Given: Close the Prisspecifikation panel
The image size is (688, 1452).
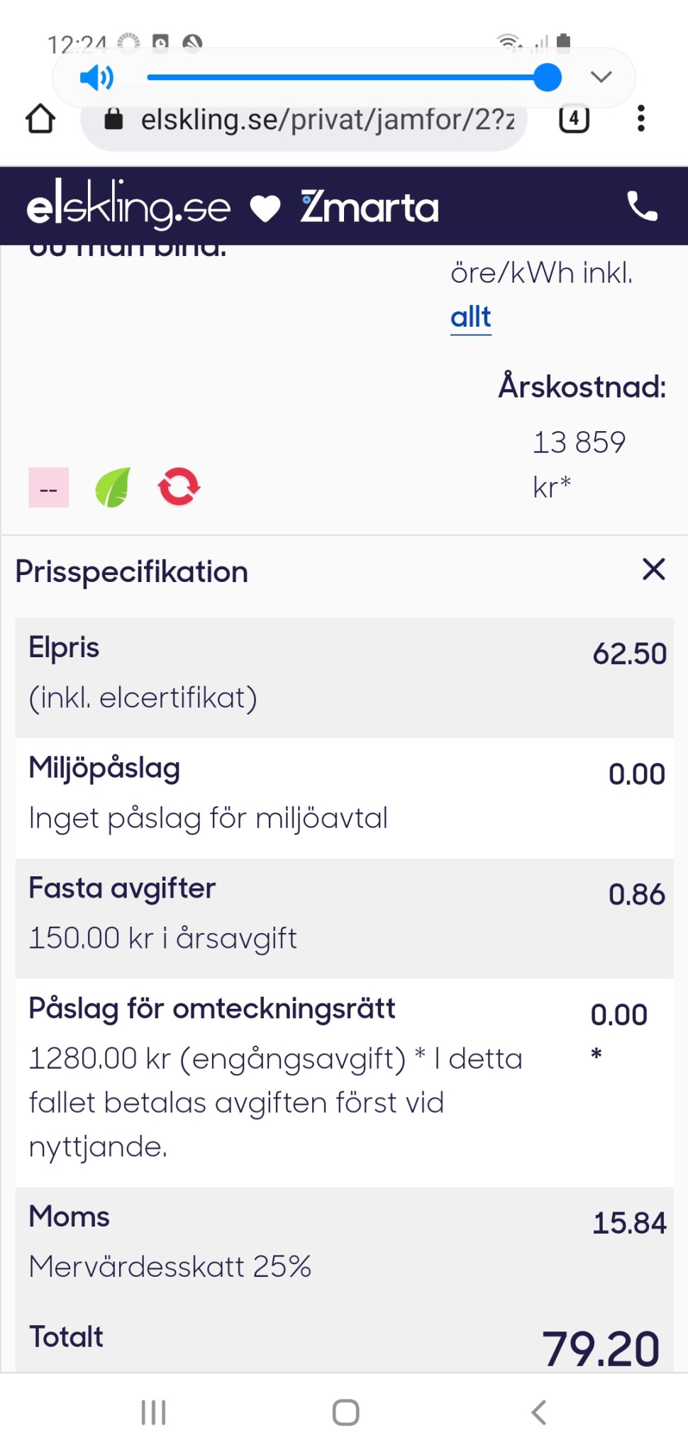Looking at the screenshot, I should [x=653, y=569].
